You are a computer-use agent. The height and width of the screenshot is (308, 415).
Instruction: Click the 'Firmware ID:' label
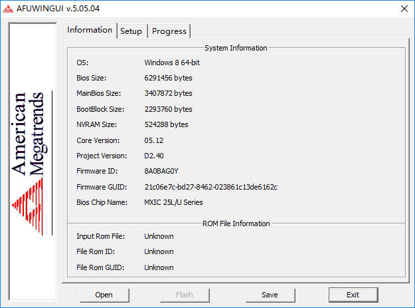tap(97, 171)
